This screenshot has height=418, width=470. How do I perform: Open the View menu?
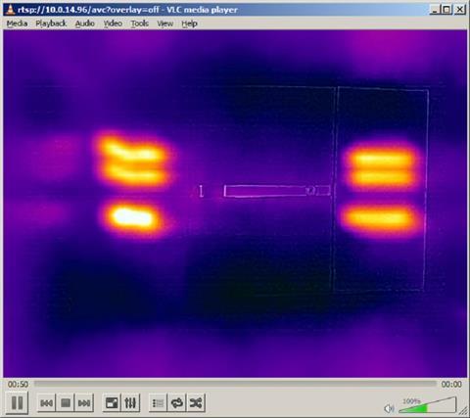click(x=165, y=23)
